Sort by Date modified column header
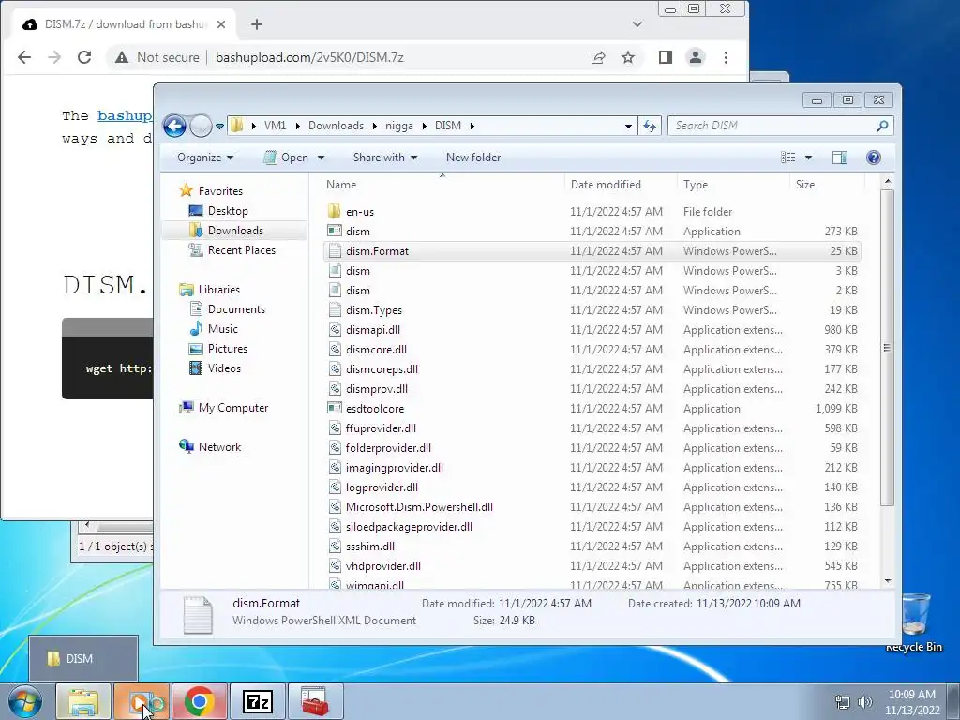The image size is (960, 720). [x=606, y=185]
